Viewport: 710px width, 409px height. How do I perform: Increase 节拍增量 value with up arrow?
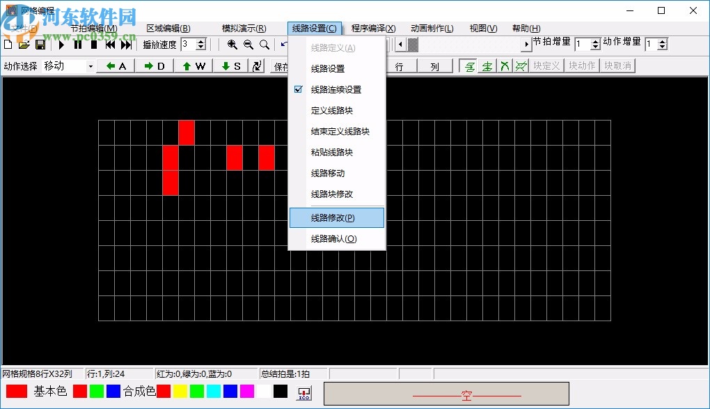point(595,41)
